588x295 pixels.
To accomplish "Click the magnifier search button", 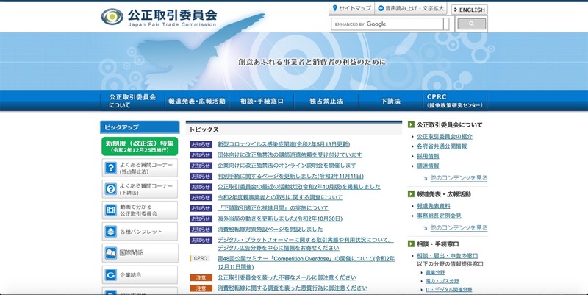I will tap(471, 24).
